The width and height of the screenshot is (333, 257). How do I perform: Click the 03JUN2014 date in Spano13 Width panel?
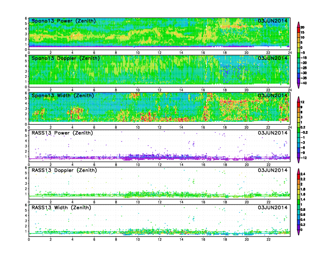tap(273, 95)
